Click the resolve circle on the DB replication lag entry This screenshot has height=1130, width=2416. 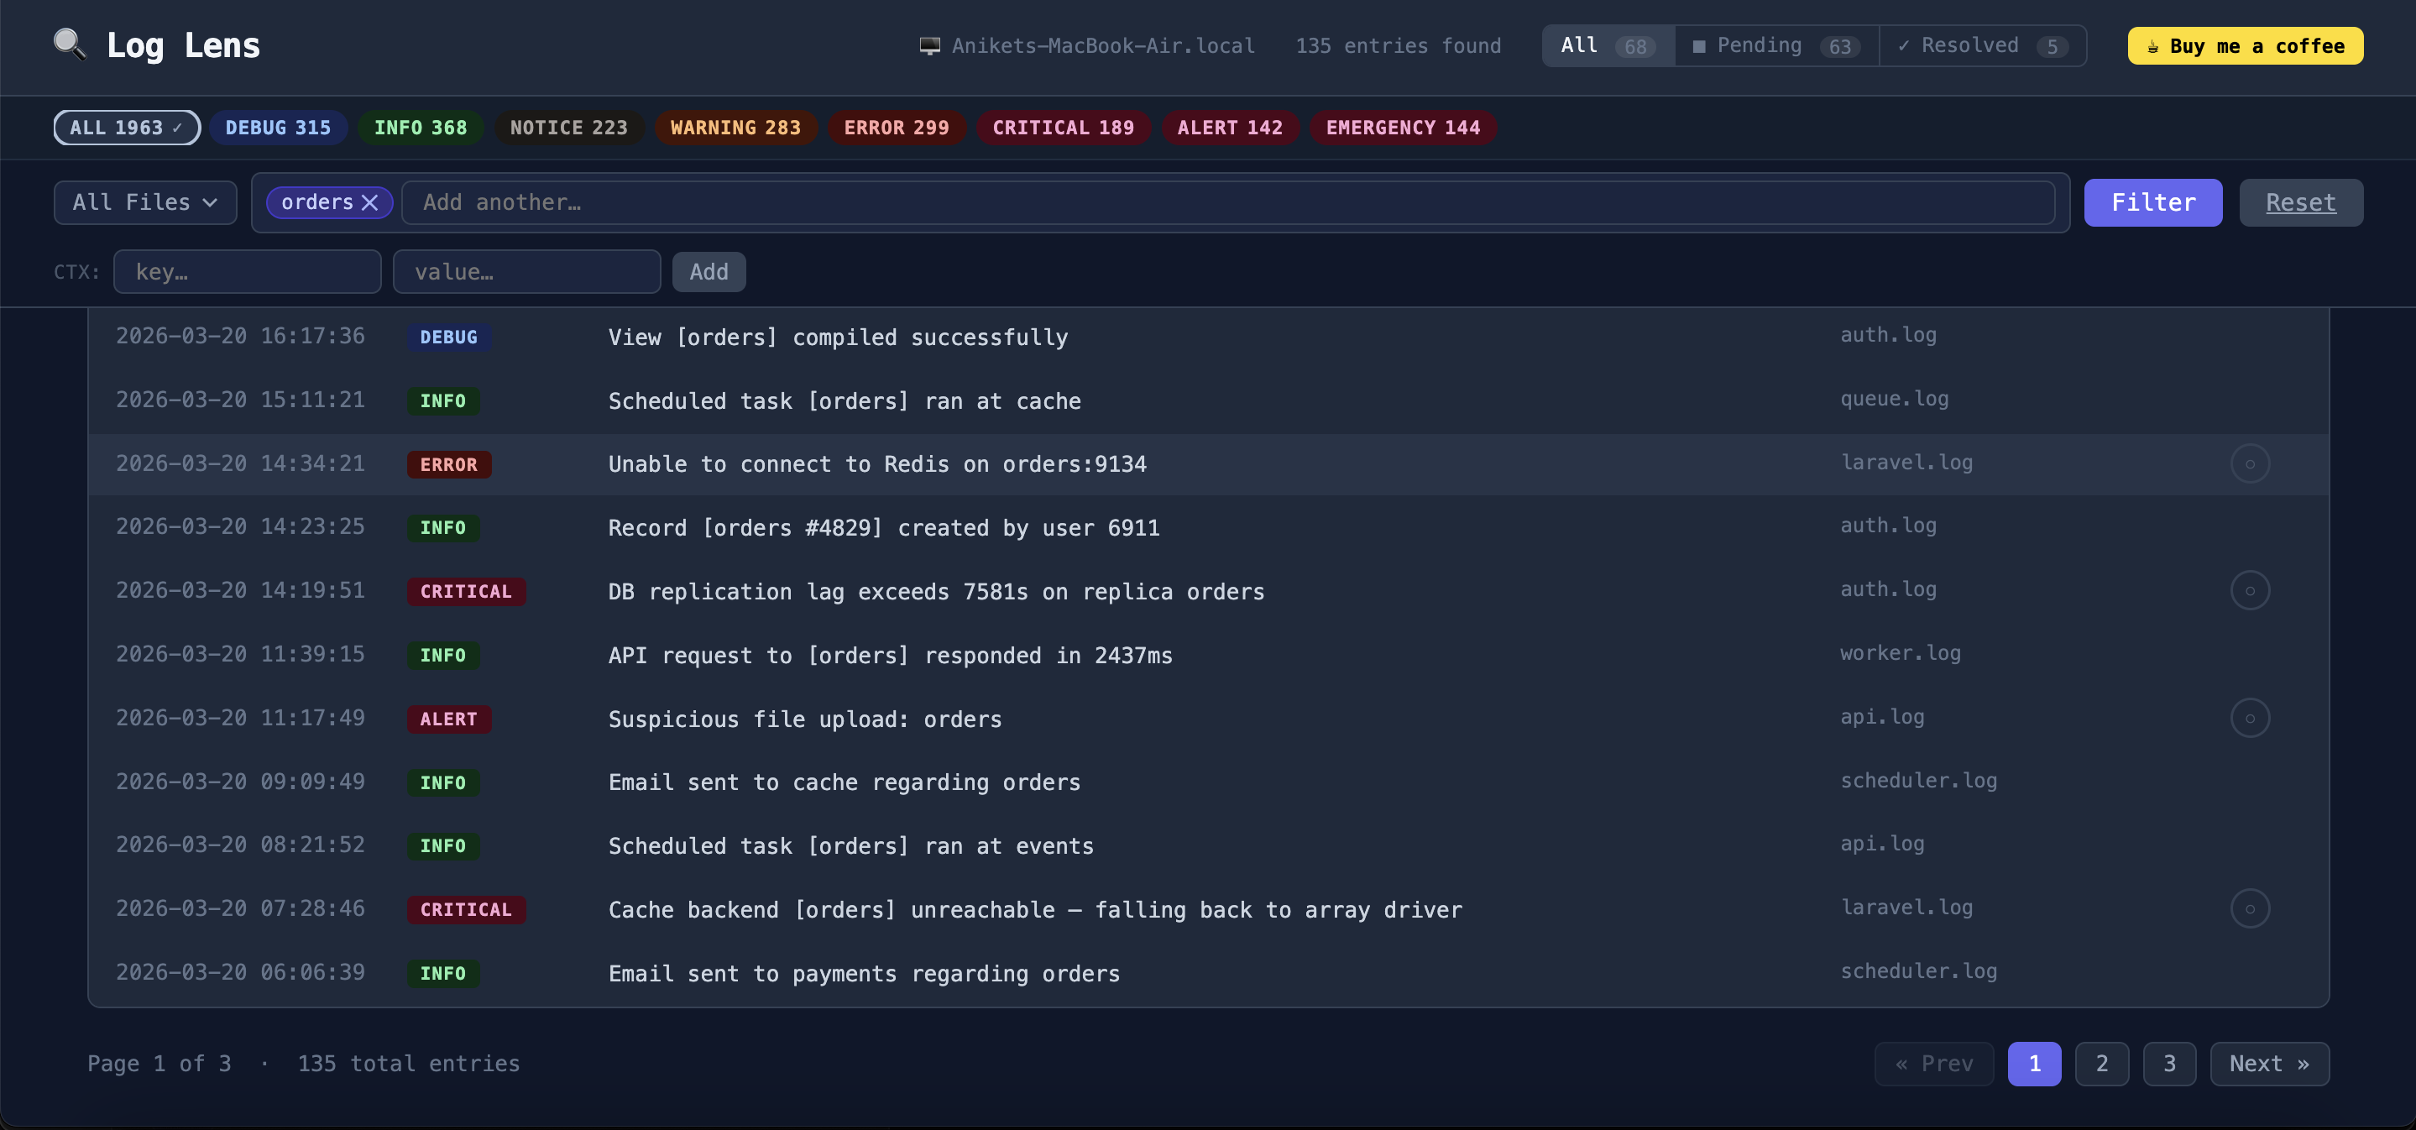[2251, 591]
